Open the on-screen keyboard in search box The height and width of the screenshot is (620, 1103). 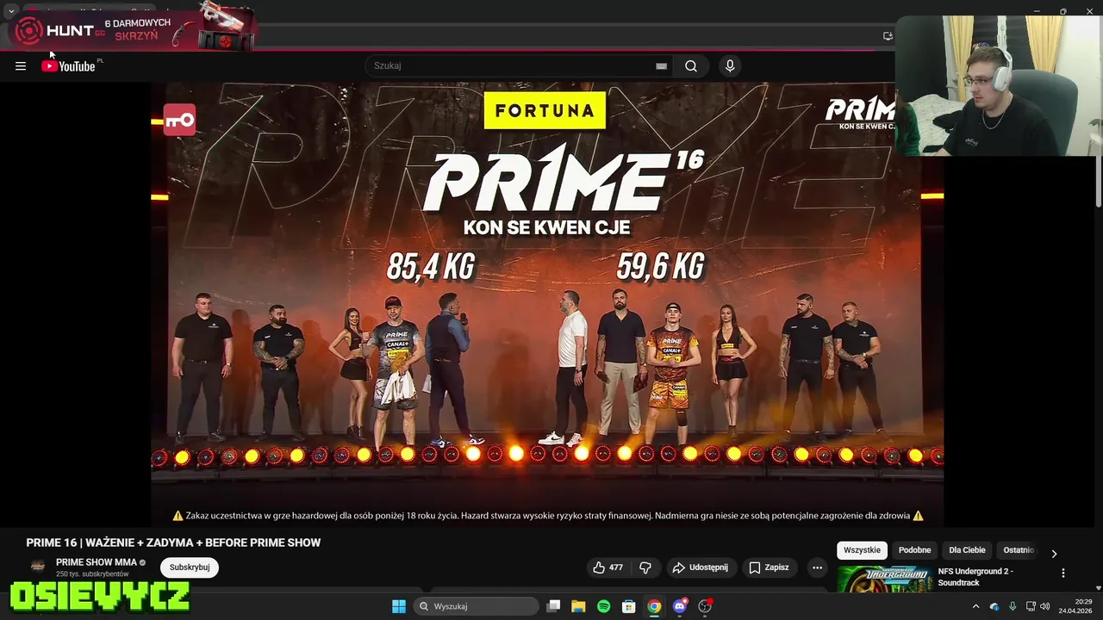(661, 66)
